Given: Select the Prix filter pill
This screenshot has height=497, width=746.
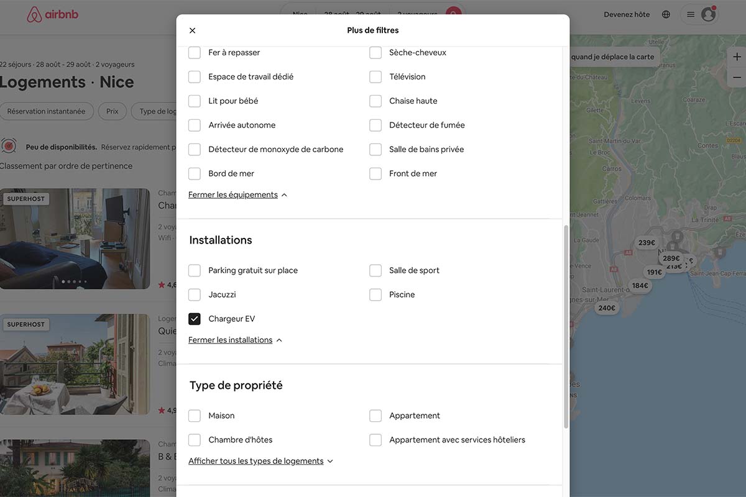Looking at the screenshot, I should tap(112, 110).
